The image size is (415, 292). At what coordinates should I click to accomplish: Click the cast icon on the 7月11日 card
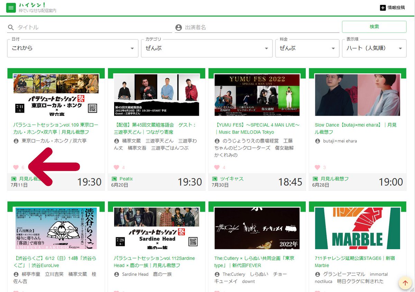click(x=13, y=179)
